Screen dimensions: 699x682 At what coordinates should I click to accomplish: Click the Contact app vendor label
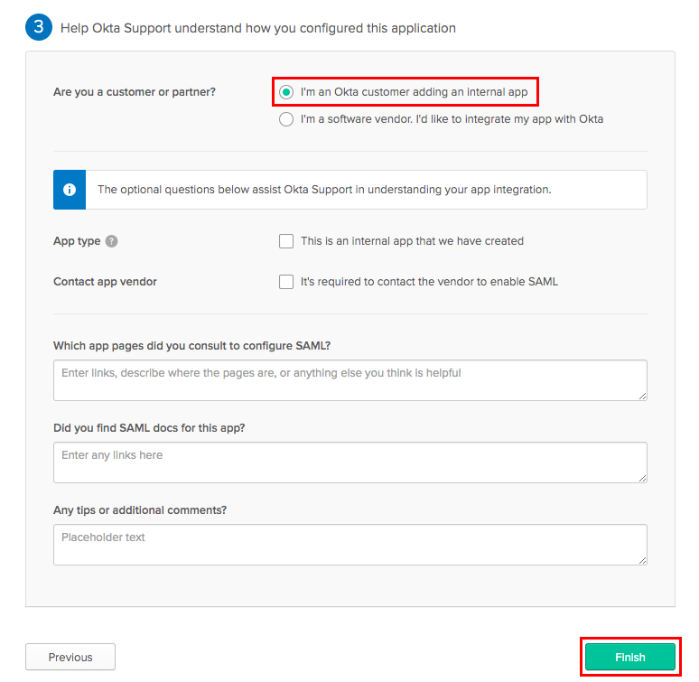(105, 282)
